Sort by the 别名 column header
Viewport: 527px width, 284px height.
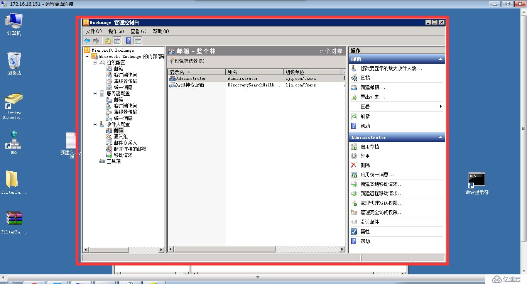coord(254,72)
